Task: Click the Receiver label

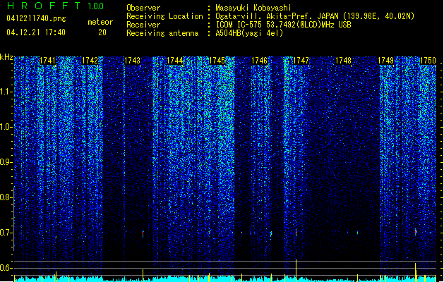Action: 143,25
